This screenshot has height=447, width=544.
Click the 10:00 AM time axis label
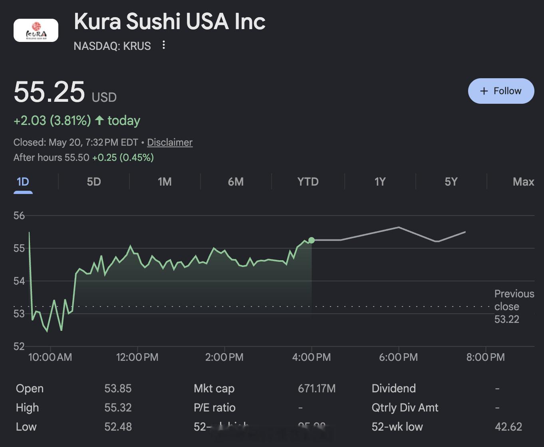[x=50, y=357]
